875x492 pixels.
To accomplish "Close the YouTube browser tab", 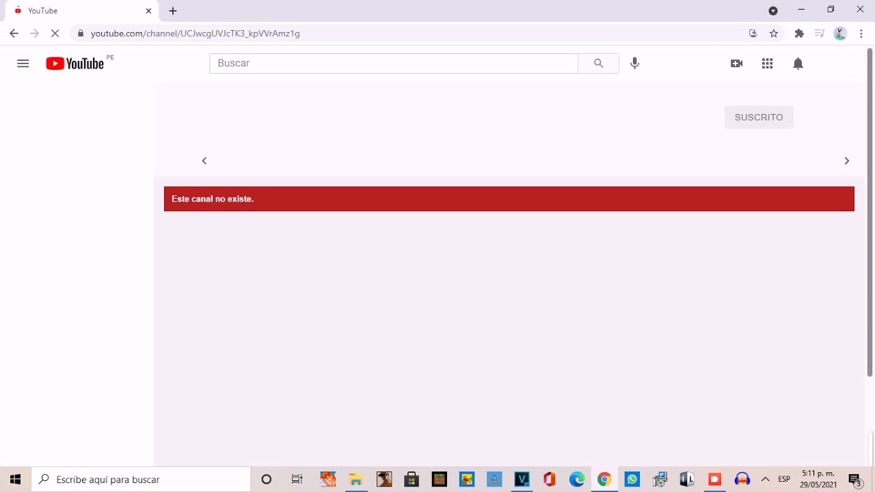I will [x=148, y=11].
